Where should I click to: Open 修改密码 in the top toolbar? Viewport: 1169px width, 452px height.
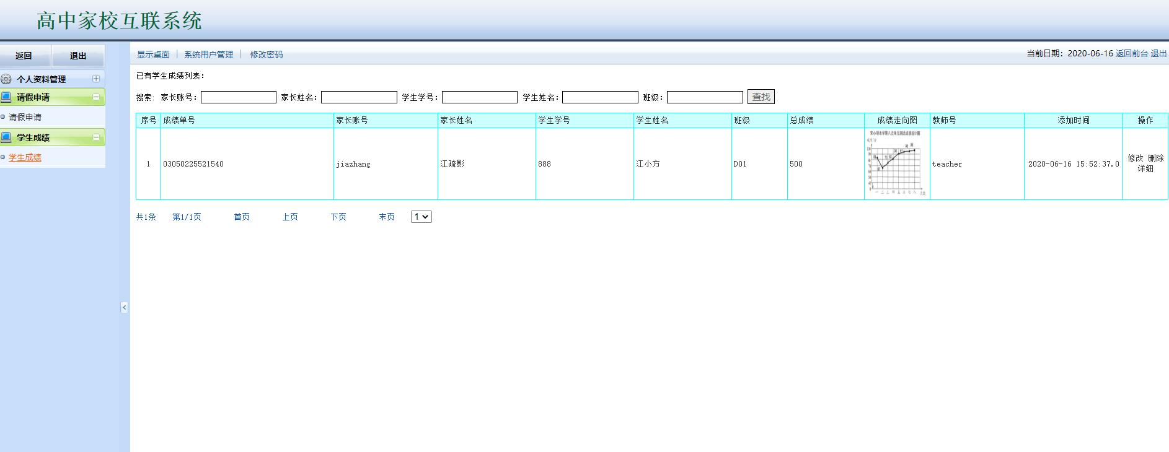(267, 54)
